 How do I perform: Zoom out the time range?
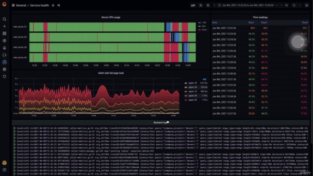click(x=287, y=5)
